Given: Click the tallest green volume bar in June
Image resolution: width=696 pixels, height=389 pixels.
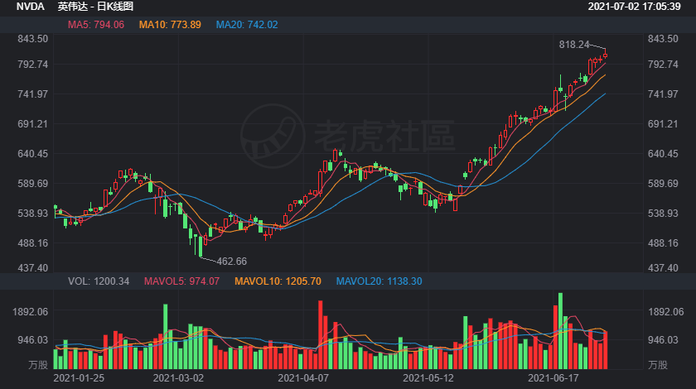Looking at the screenshot, I should tap(560, 331).
